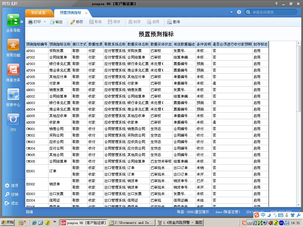This screenshot has width=303, height=227.
Task: Click vertical scrollbar up arrow
Action: pos(299,43)
